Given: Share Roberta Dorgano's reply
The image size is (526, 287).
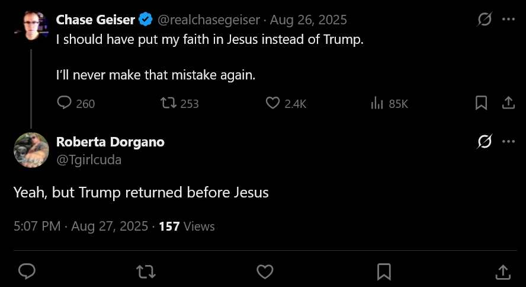Looking at the screenshot, I should (x=503, y=272).
